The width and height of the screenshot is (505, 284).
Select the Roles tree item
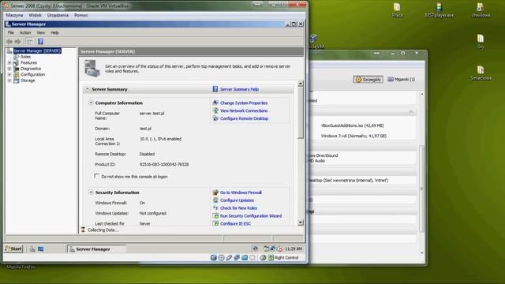click(x=25, y=57)
